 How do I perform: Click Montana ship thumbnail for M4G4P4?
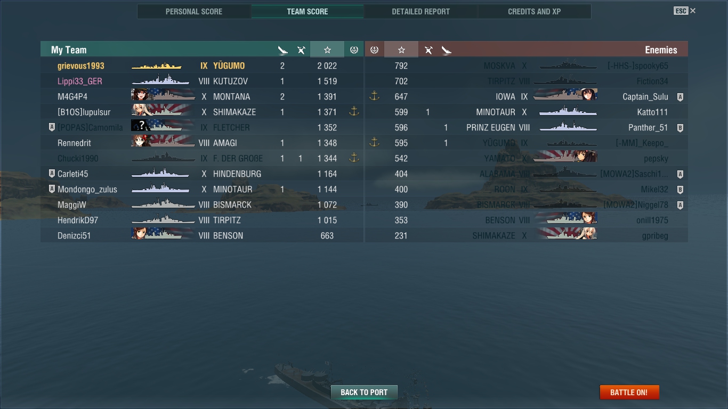pos(163,96)
